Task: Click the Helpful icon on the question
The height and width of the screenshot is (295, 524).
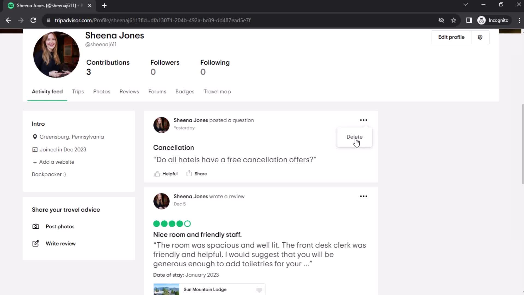Action: click(x=157, y=174)
